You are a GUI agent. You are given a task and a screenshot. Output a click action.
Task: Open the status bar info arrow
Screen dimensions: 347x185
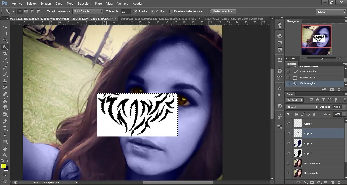click(x=76, y=183)
